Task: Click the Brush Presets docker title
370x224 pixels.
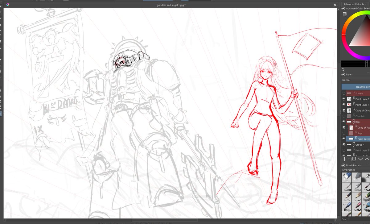Action: point(353,165)
